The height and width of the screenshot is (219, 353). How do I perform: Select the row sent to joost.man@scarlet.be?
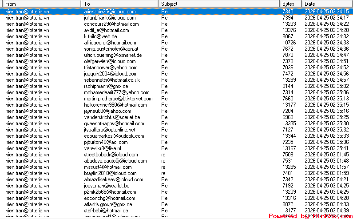click(x=177, y=186)
